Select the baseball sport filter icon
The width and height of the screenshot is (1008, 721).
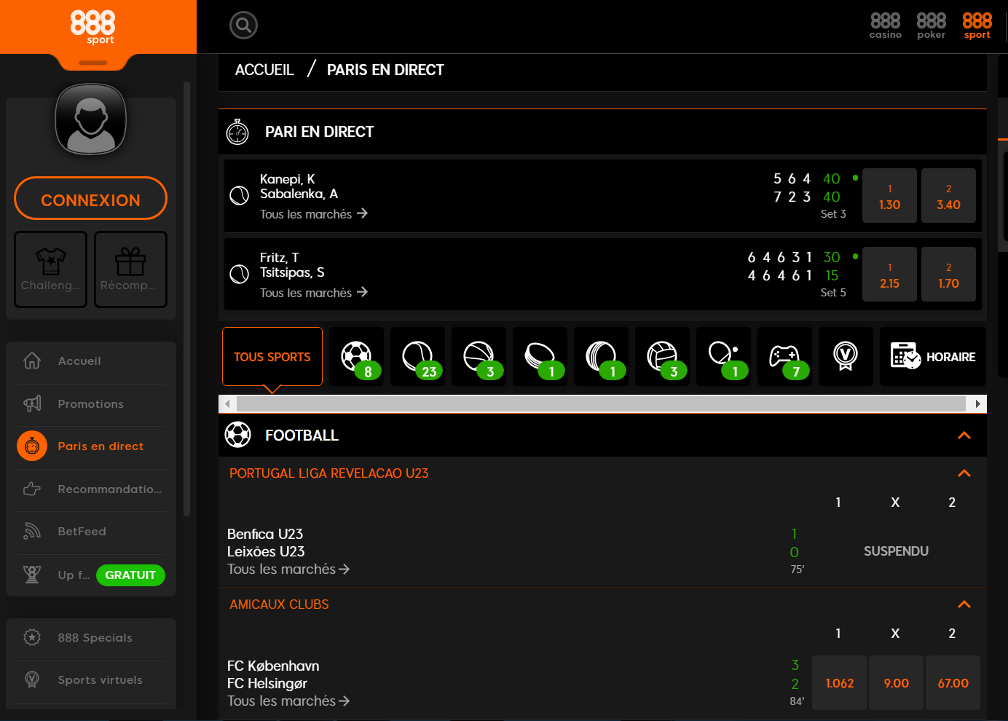pyautogui.click(x=602, y=357)
